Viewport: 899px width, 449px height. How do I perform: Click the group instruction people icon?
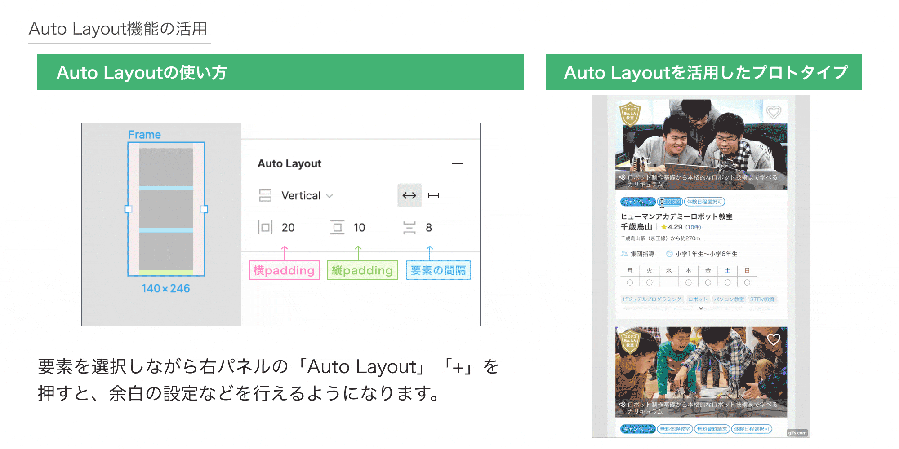click(624, 254)
